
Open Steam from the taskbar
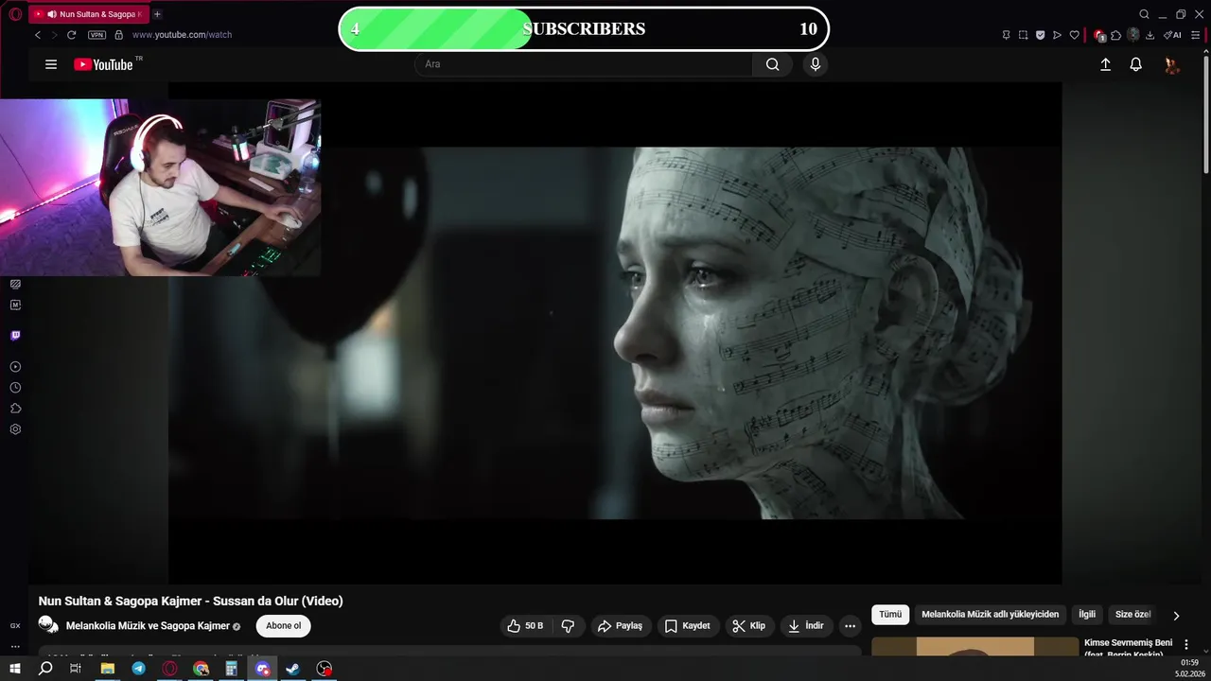(x=293, y=669)
